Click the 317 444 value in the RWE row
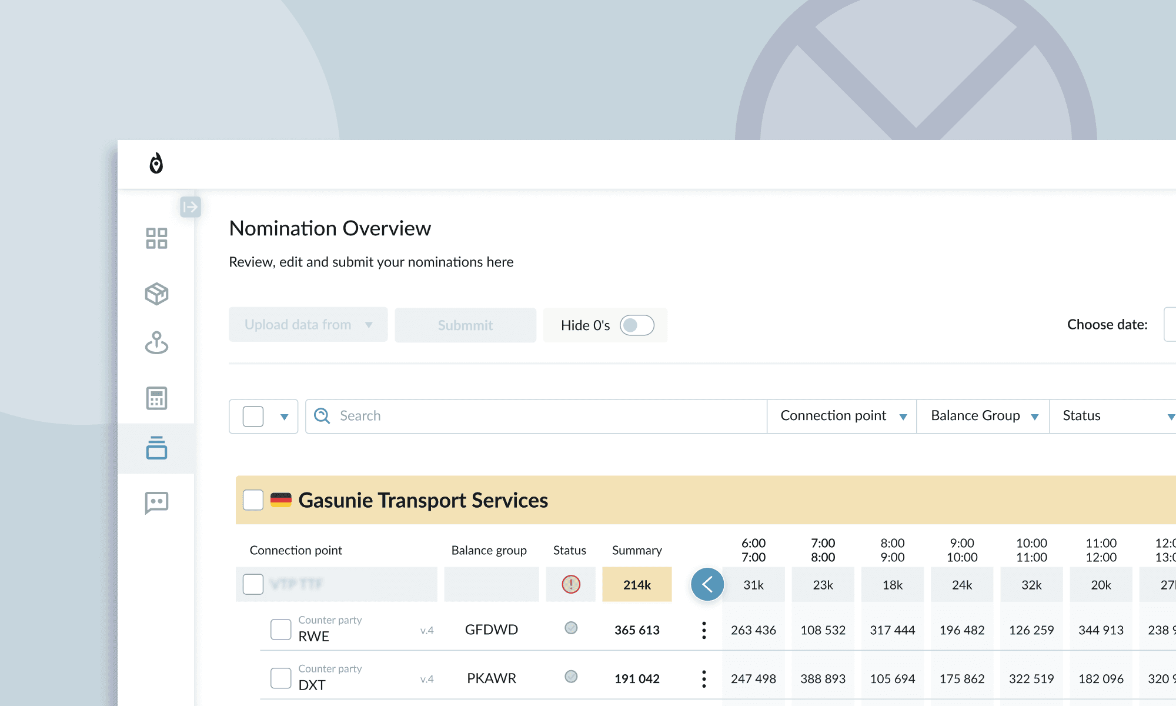The image size is (1176, 706). click(892, 630)
